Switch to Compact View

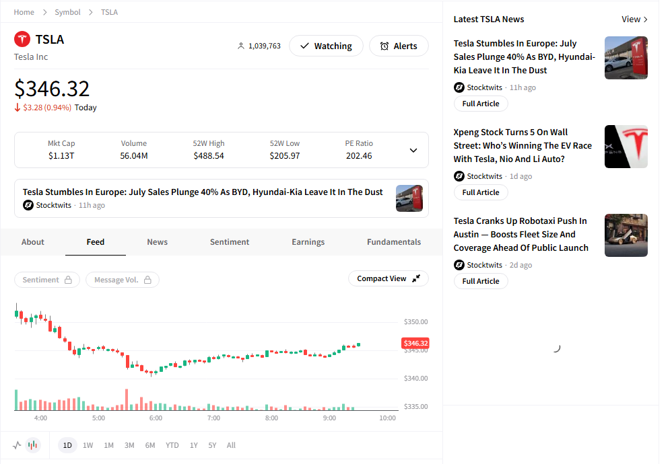coord(389,278)
